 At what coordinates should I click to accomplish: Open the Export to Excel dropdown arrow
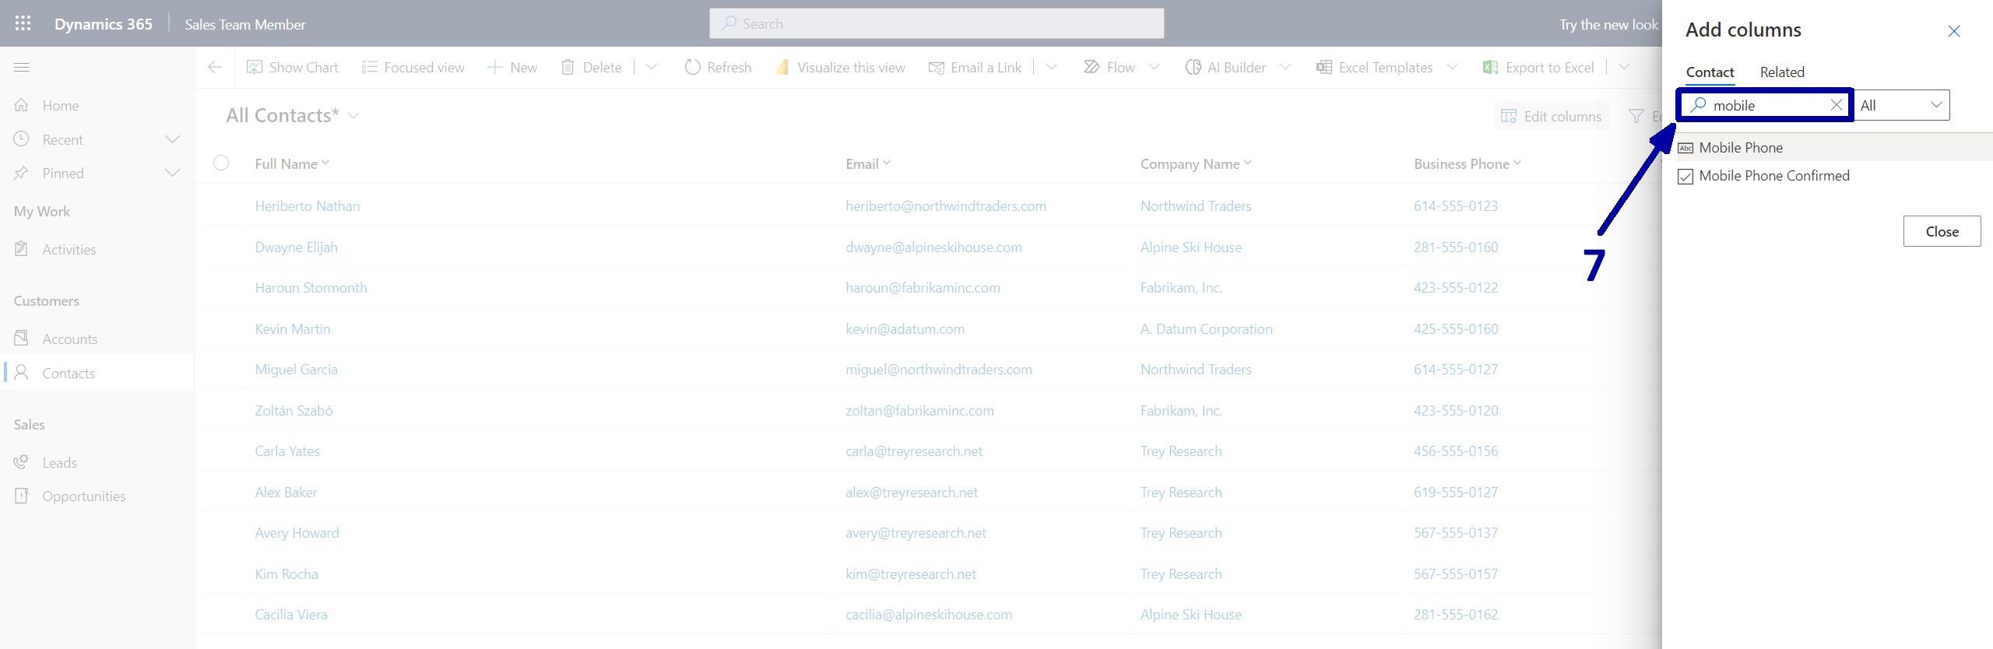1624,68
